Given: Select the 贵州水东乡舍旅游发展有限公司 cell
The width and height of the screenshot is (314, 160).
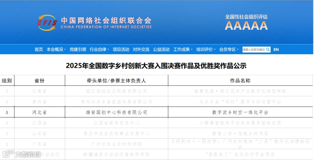Looking at the screenshot, I should [x=117, y=102].
